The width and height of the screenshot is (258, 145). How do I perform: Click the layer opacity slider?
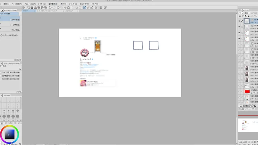tap(254, 13)
